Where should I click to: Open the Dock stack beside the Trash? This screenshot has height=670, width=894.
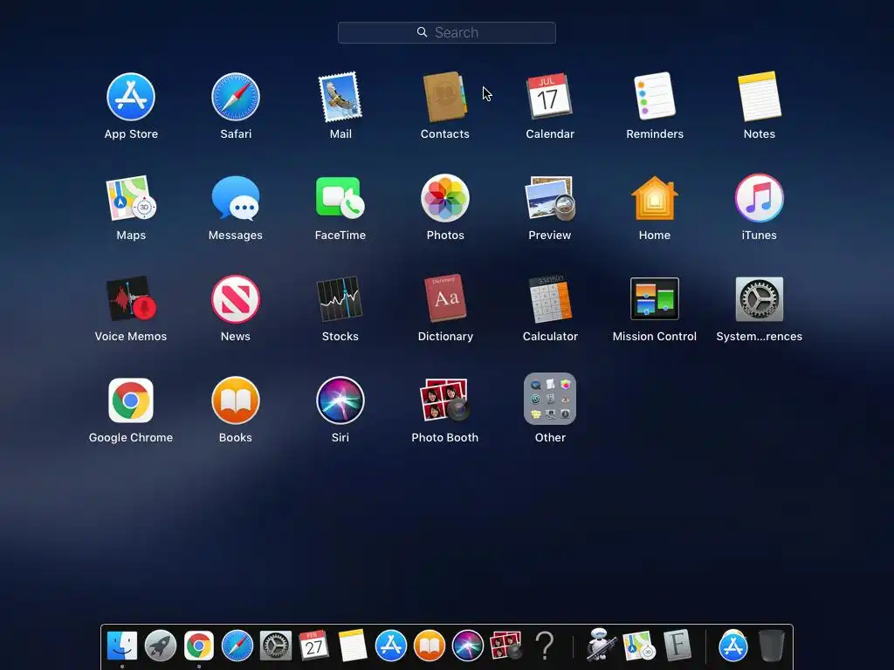tap(732, 646)
